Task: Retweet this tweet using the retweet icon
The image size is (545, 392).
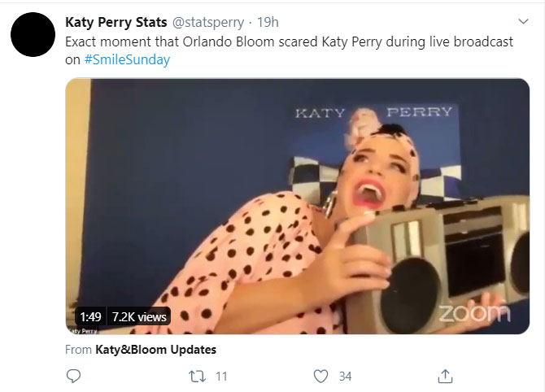Action: tap(197, 376)
